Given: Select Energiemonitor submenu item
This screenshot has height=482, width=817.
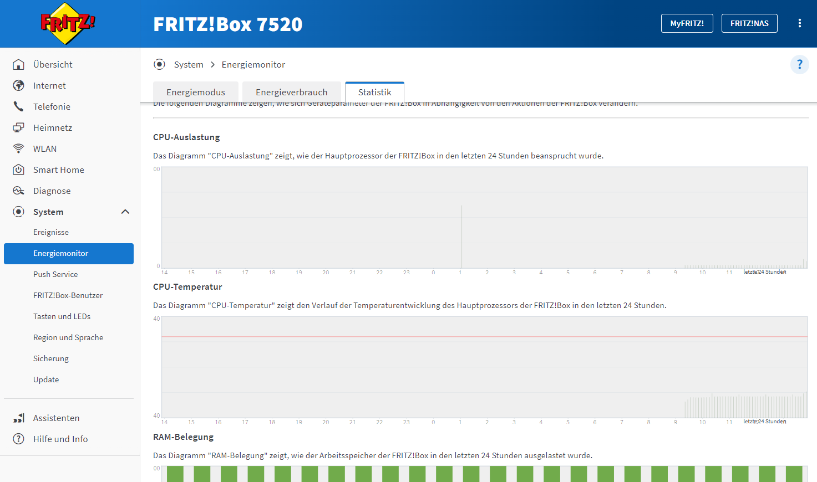Looking at the screenshot, I should (x=69, y=253).
